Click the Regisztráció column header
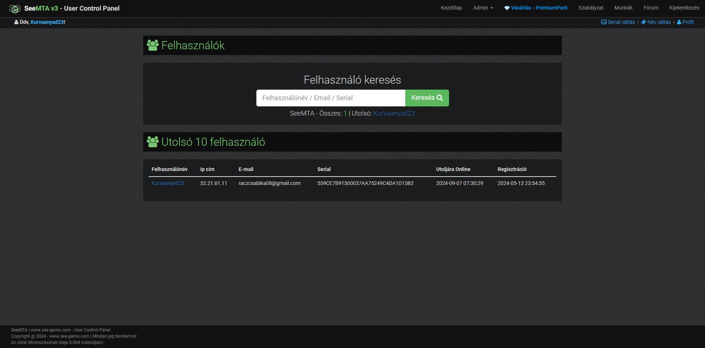 click(512, 169)
